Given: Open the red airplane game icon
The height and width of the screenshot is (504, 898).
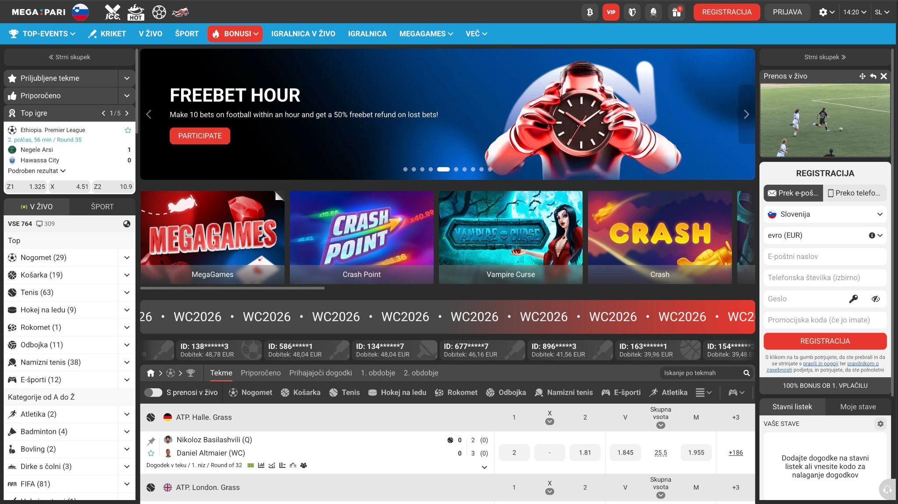Looking at the screenshot, I should [180, 12].
